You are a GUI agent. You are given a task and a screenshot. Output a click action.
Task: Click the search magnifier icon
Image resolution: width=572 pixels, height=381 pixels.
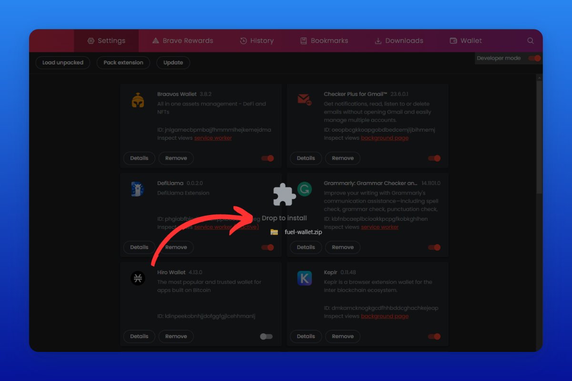tap(531, 41)
